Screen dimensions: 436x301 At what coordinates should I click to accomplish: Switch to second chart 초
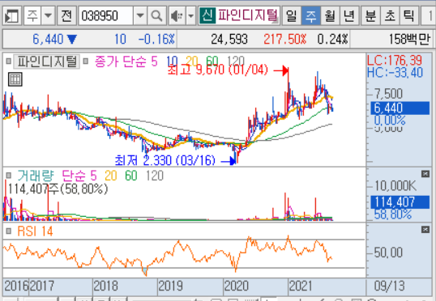pyautogui.click(x=390, y=15)
